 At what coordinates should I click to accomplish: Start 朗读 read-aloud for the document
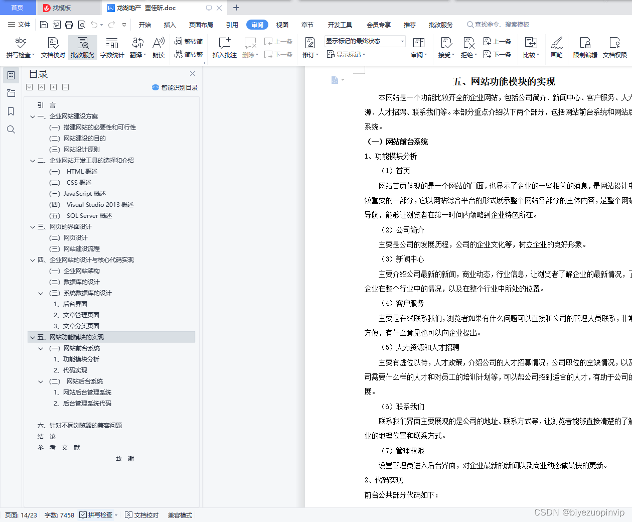pyautogui.click(x=159, y=48)
